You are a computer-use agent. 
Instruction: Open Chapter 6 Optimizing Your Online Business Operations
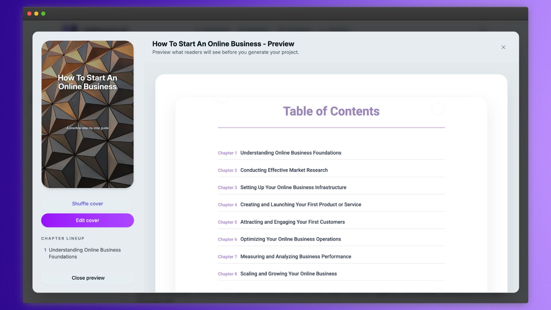(x=291, y=239)
